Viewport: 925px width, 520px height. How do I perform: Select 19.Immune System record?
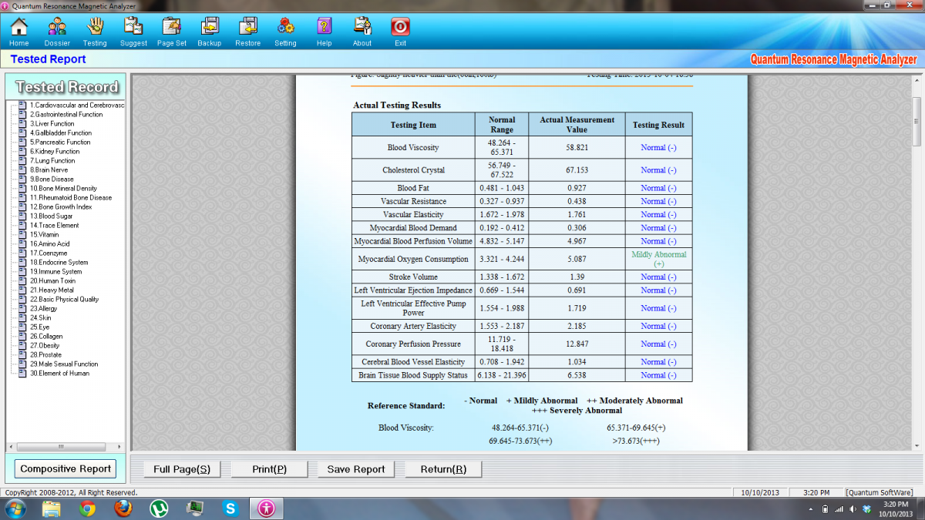click(x=55, y=271)
